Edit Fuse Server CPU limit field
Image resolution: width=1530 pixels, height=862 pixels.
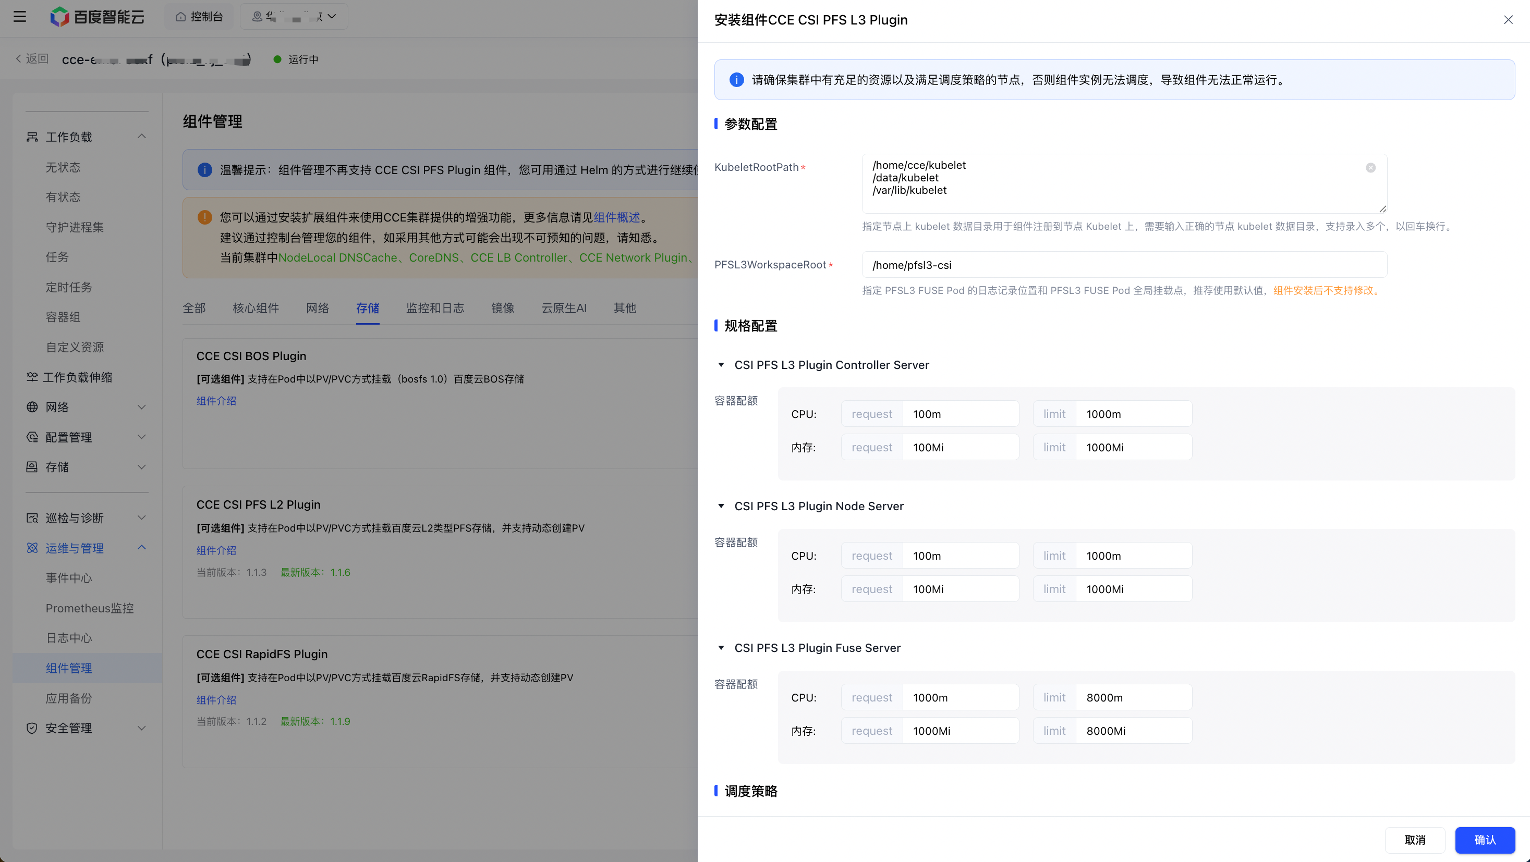(1133, 697)
